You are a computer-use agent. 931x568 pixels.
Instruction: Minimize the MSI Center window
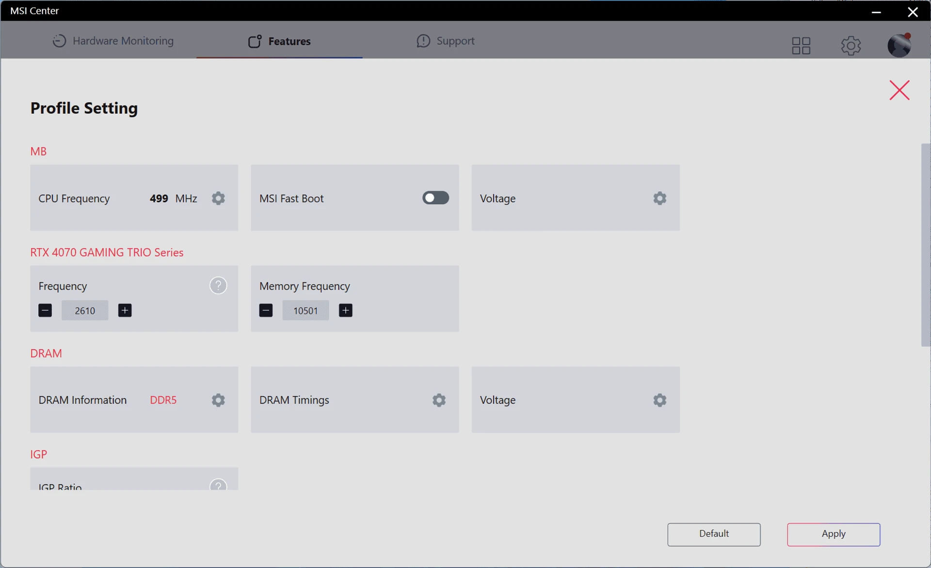point(876,12)
